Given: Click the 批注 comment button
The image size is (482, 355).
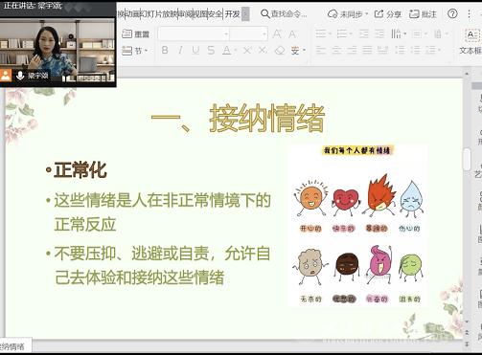Looking at the screenshot, I should click(423, 14).
